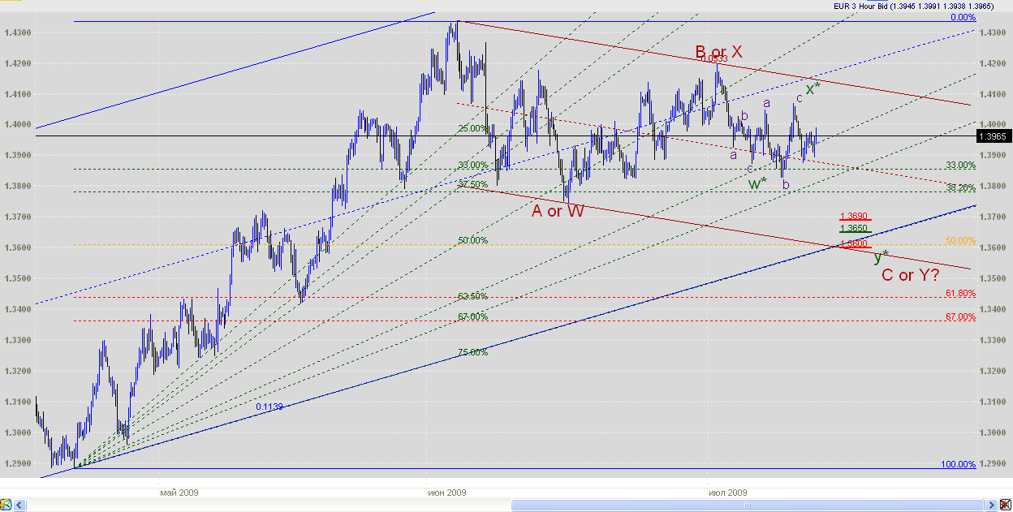Click the 'EUR 3 Hour Bid' chart title
Screen dimensions: 1013x512
point(860,6)
